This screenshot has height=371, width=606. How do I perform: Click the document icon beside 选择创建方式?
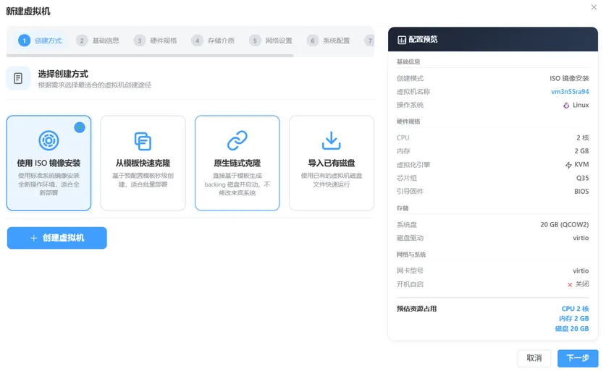pos(18,78)
